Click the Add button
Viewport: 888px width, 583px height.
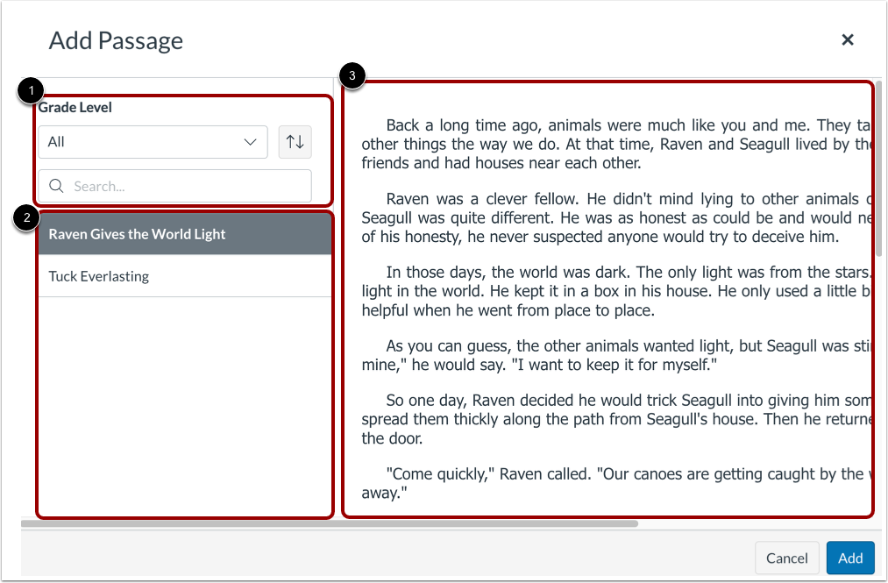[850, 558]
